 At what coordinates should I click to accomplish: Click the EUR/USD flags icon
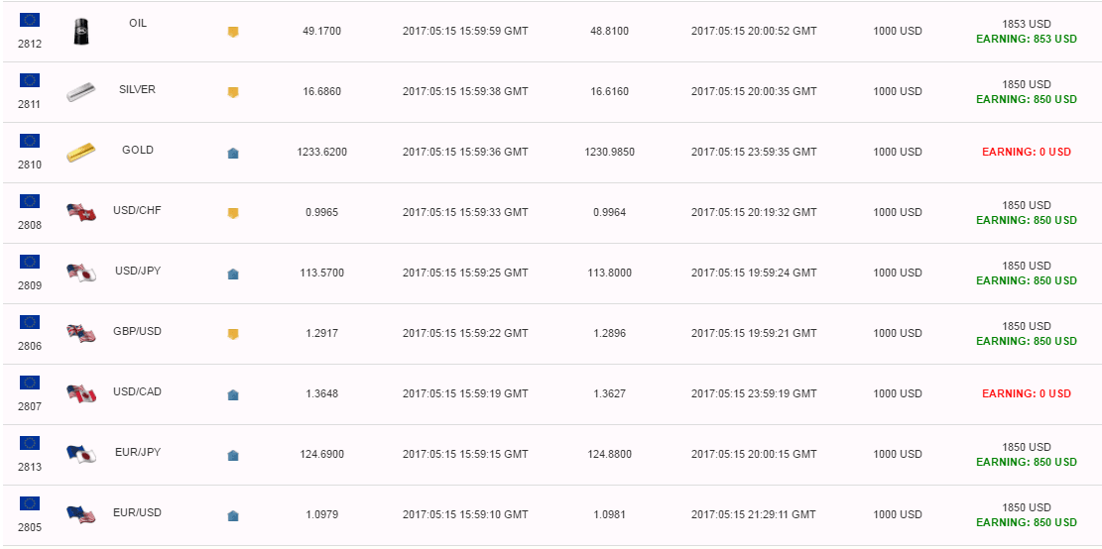click(x=80, y=514)
